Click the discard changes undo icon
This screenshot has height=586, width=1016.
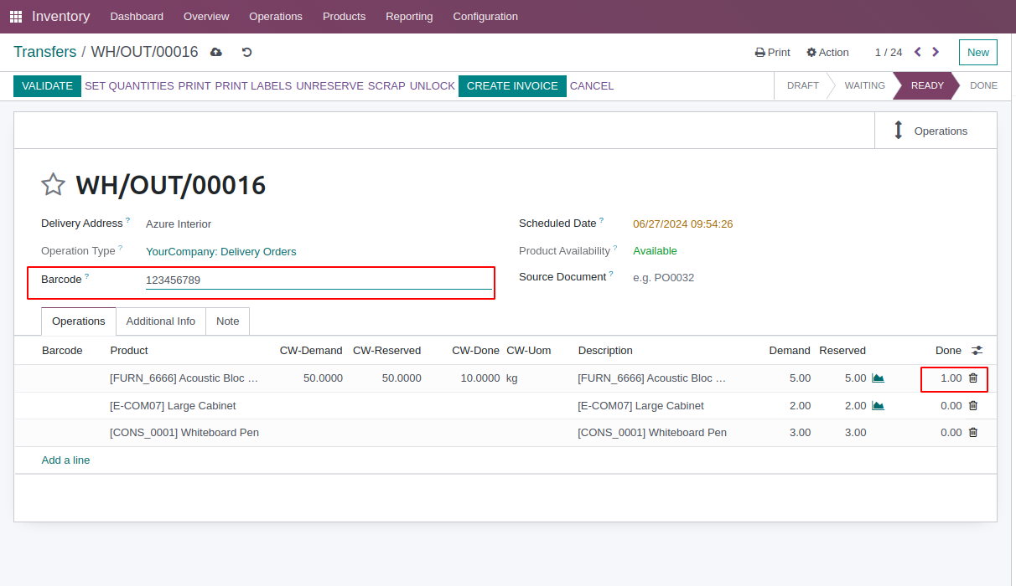(246, 52)
